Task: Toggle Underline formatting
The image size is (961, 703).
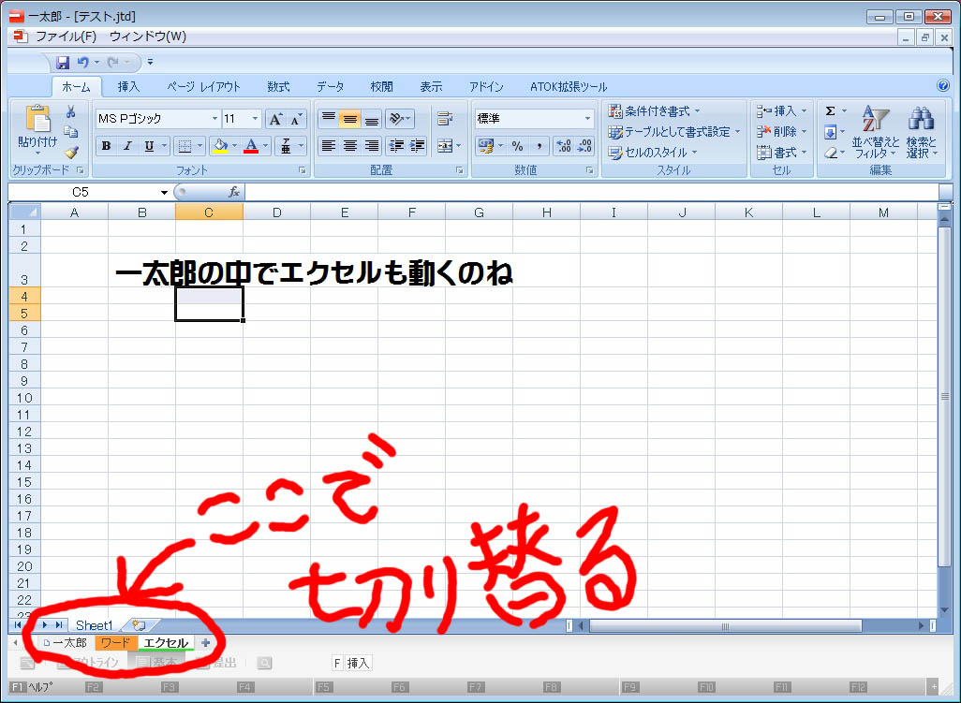Action: point(149,146)
